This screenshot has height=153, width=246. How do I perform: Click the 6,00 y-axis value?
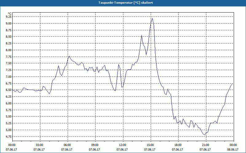coord(9,103)
